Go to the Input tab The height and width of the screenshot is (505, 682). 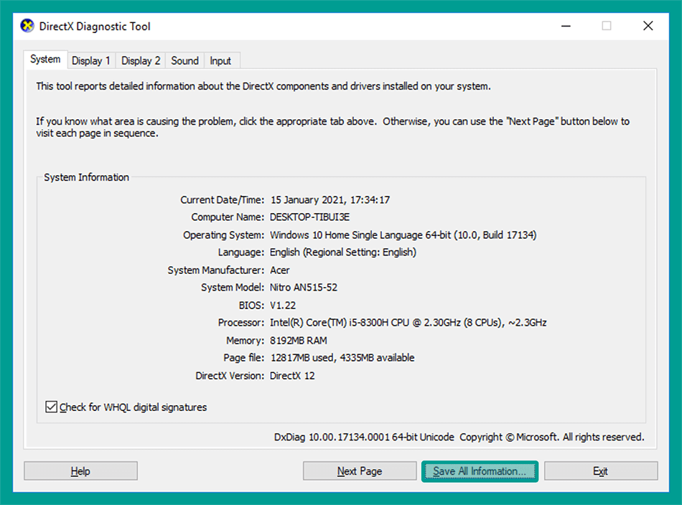tap(220, 61)
